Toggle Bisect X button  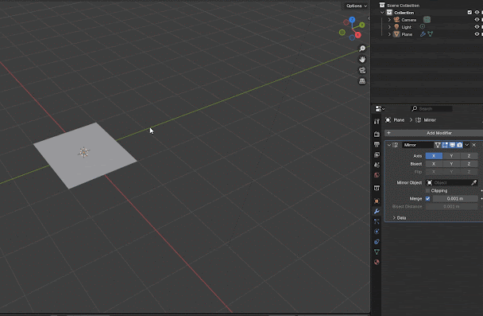pyautogui.click(x=434, y=164)
